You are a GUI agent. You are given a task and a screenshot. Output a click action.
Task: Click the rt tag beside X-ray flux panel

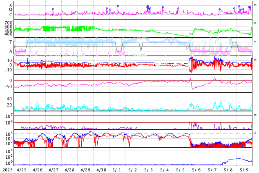click(255, 5)
